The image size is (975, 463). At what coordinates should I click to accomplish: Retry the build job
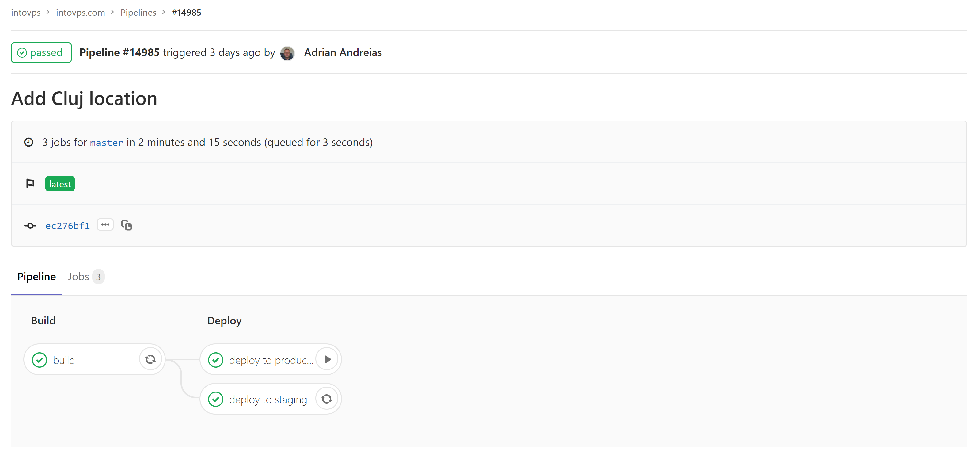click(150, 359)
